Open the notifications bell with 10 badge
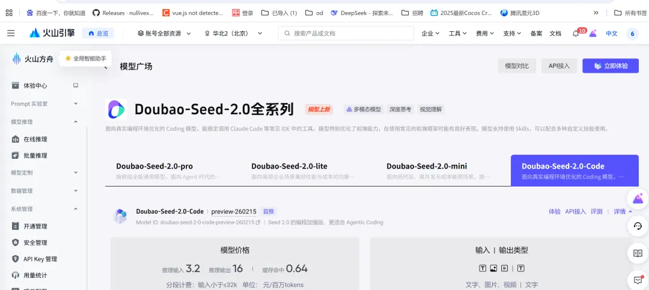Screen dimensions: 649x290 [576, 34]
